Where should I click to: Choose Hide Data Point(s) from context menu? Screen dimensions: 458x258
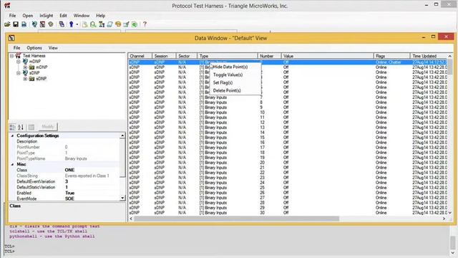pos(235,67)
